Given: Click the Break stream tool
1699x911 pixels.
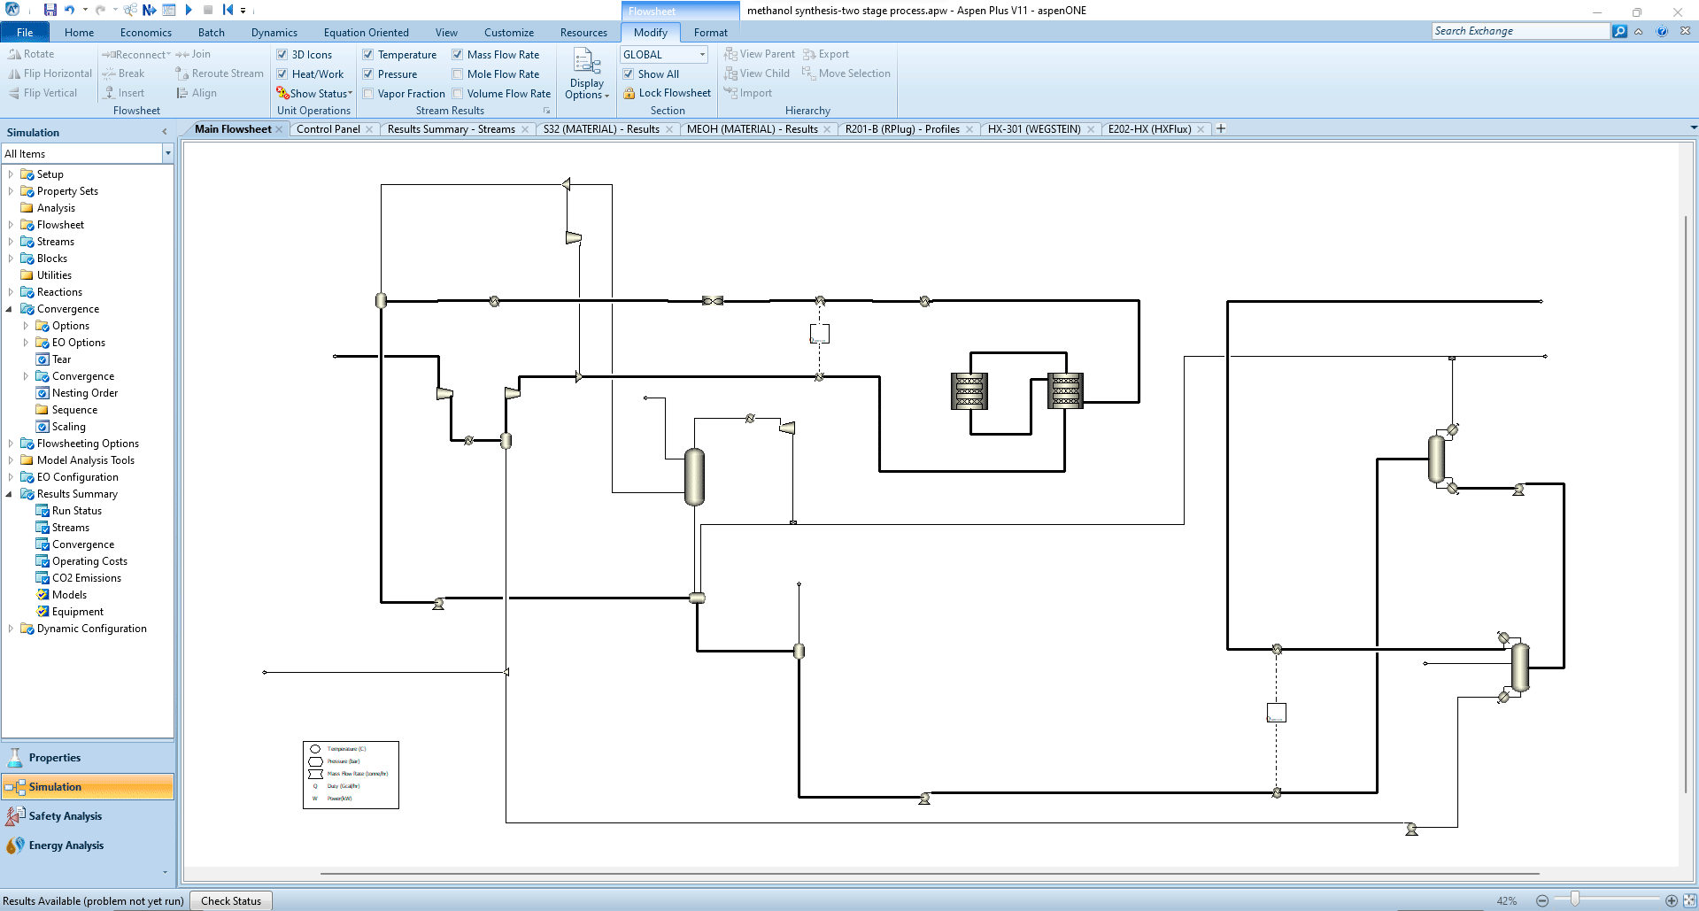Looking at the screenshot, I should click(x=122, y=73).
